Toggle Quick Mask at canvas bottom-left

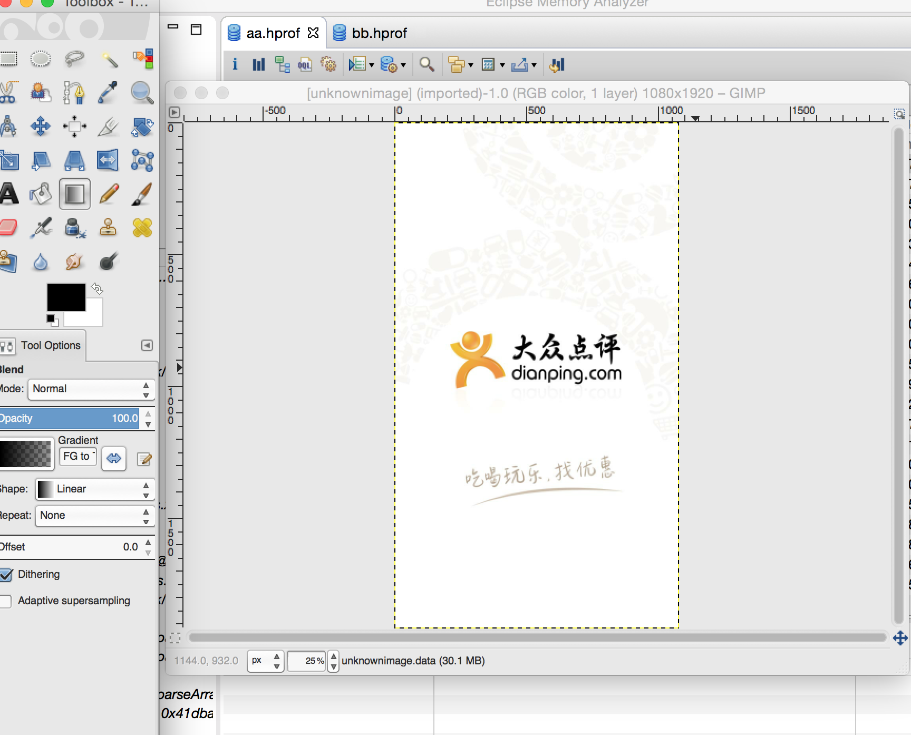tap(175, 638)
